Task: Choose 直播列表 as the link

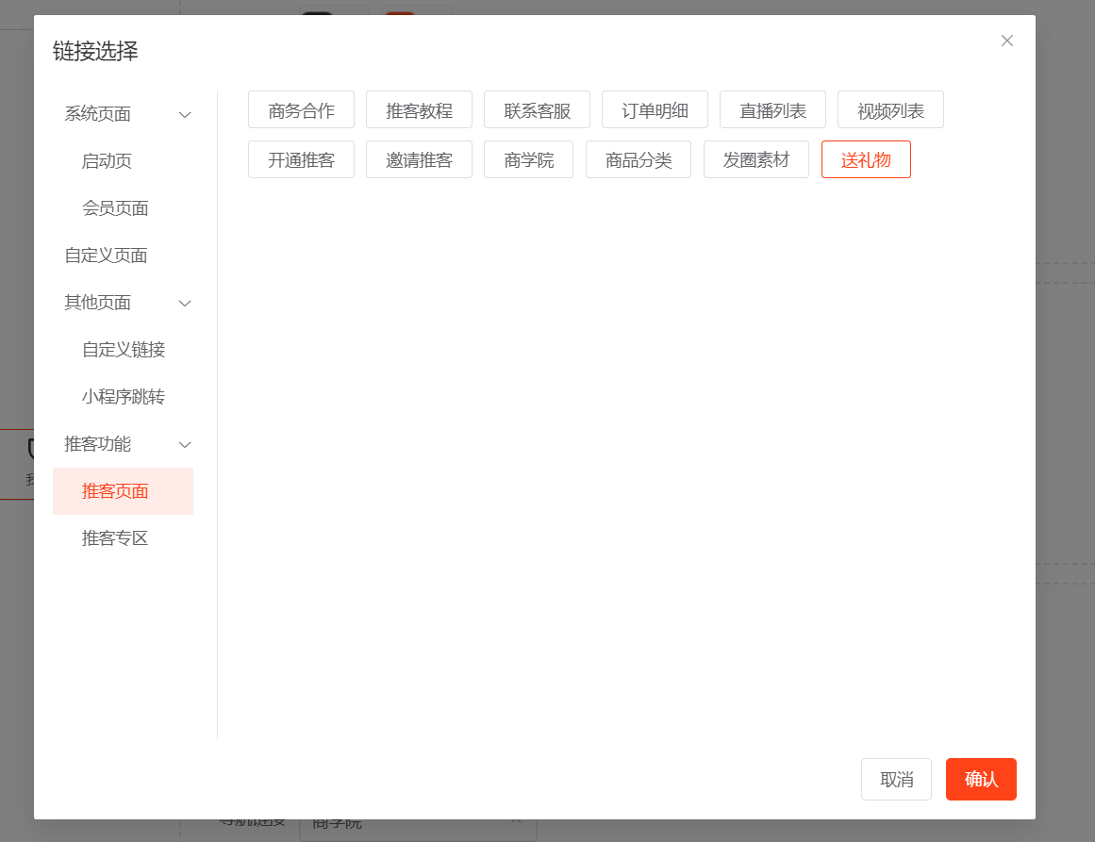Action: 772,110
